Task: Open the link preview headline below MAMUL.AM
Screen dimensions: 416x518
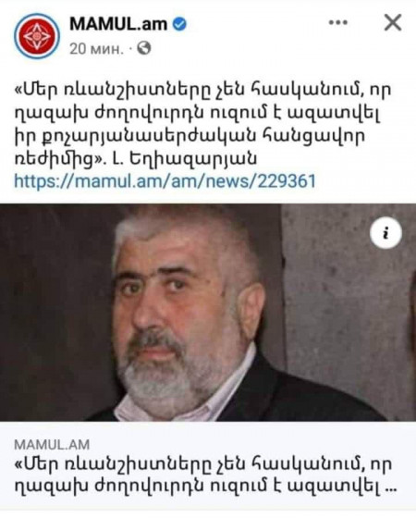Action: (x=204, y=475)
